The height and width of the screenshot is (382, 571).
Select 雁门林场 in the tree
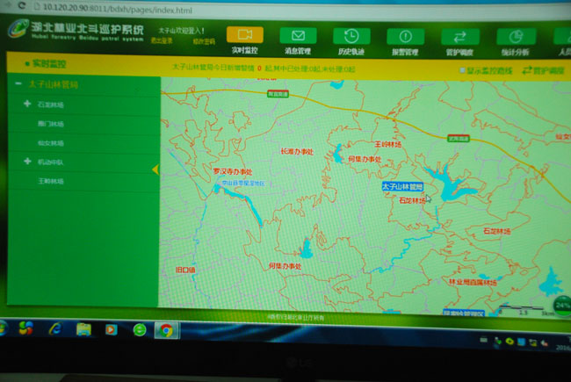pyautogui.click(x=51, y=124)
